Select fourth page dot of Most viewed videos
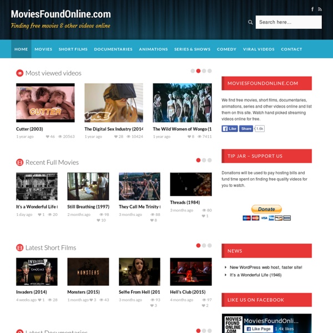This screenshot has height=333, width=333. pyautogui.click(x=210, y=71)
